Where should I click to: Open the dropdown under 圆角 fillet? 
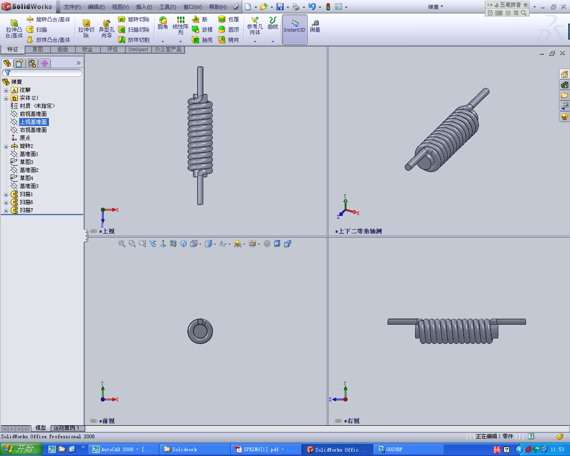(x=163, y=41)
